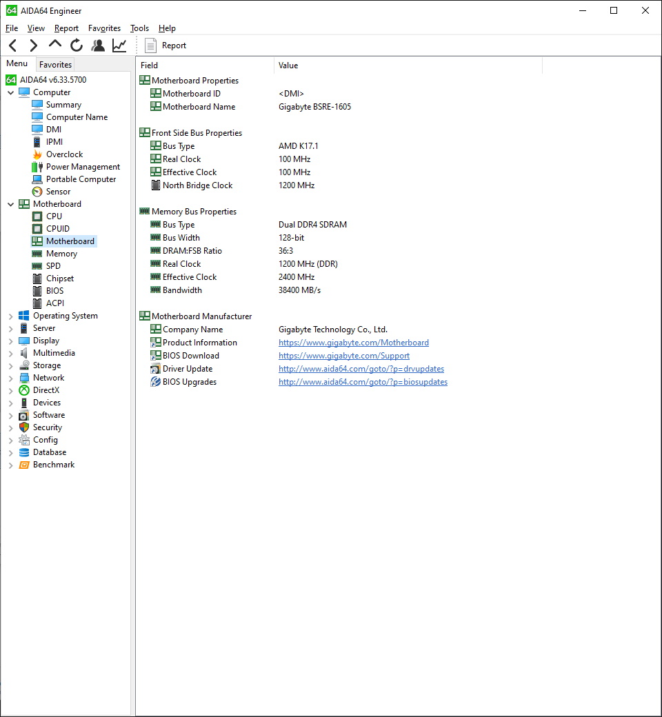The height and width of the screenshot is (717, 662).
Task: Expand the Display node
Action: point(10,341)
